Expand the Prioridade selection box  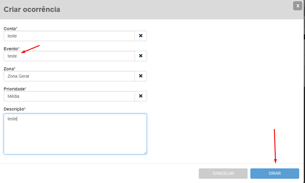pos(69,96)
